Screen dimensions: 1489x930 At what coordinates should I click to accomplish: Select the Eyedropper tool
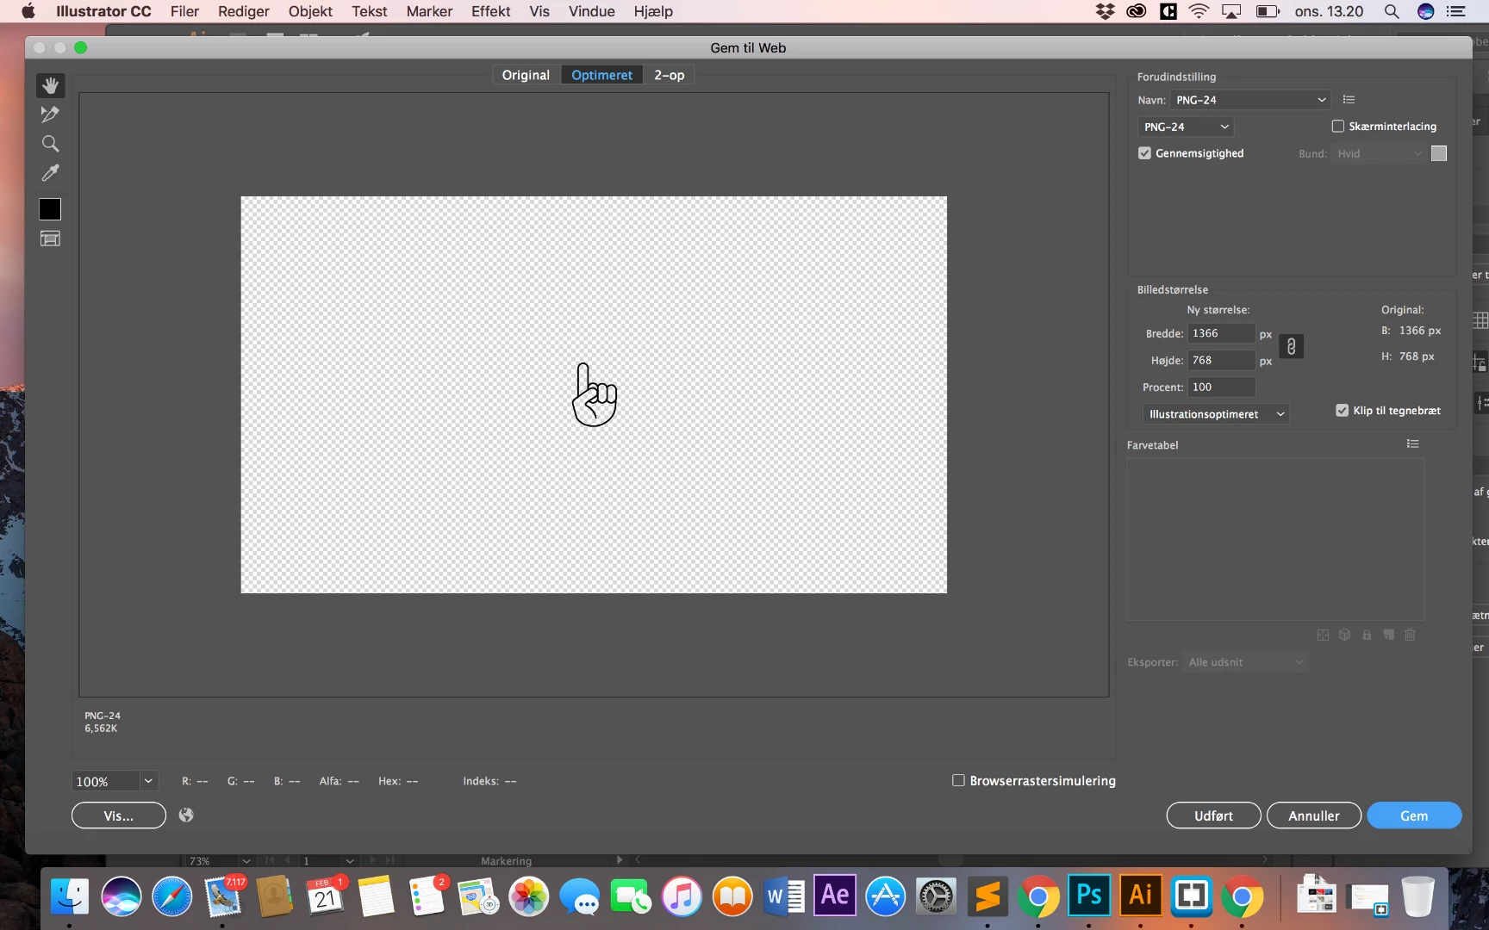coord(50,172)
